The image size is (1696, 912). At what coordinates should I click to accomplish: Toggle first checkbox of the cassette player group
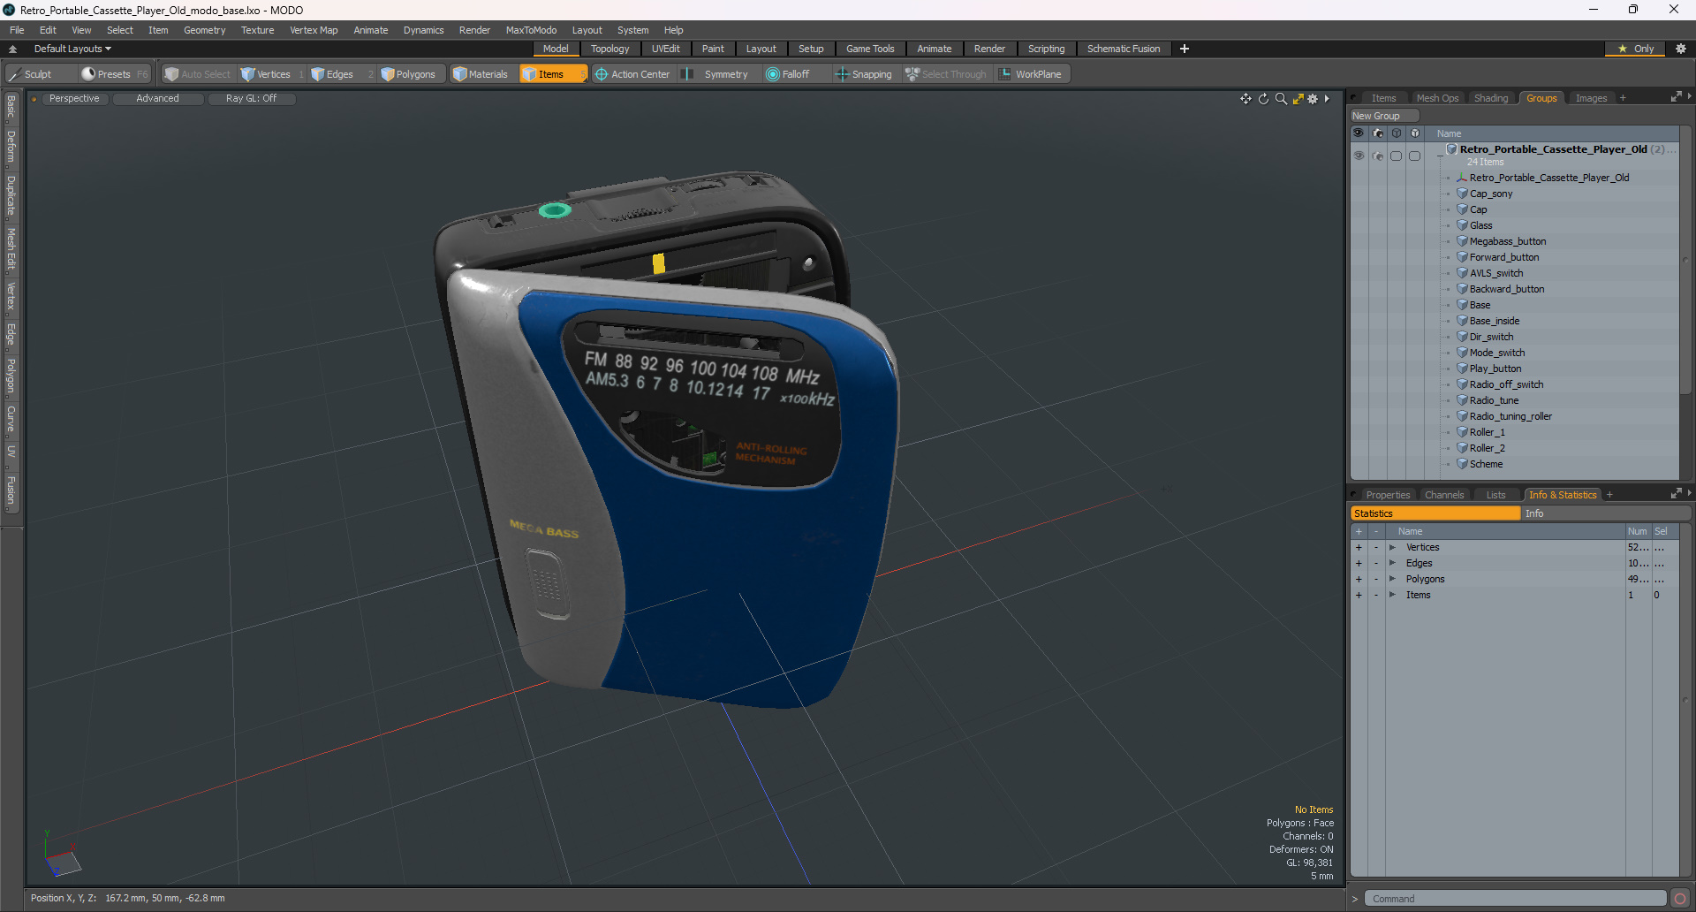point(1396,156)
